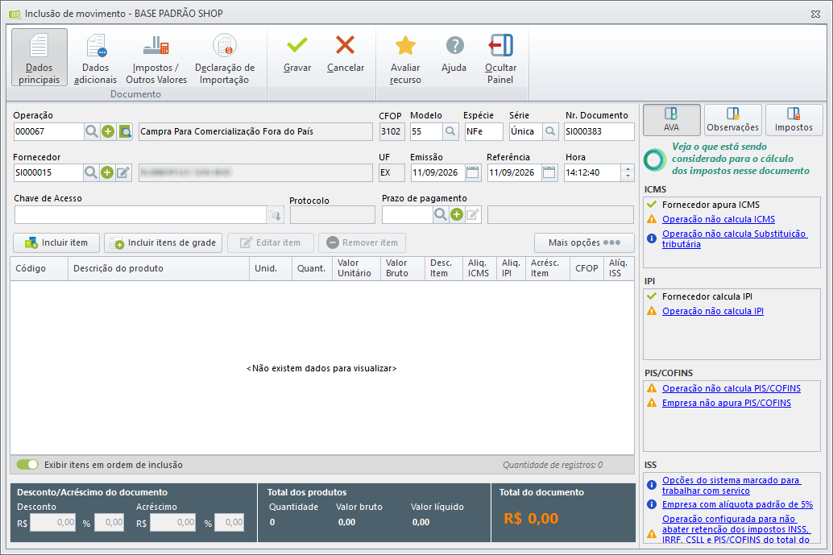
Task: Switch to the Impostos side tab
Action: click(794, 120)
